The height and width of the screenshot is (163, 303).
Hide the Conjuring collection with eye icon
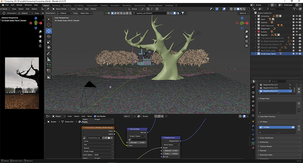(296, 16)
